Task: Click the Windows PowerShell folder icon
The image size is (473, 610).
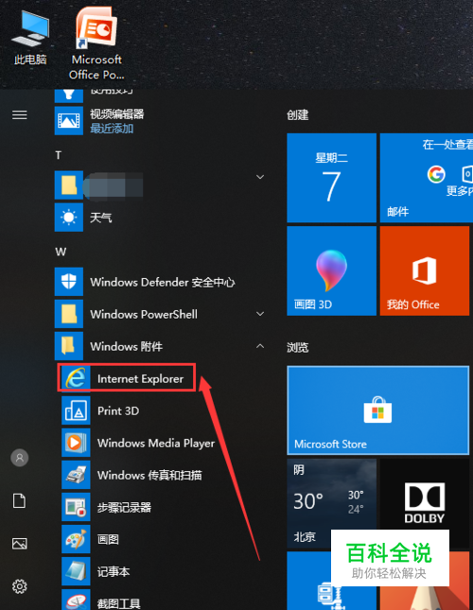Action: click(69, 314)
